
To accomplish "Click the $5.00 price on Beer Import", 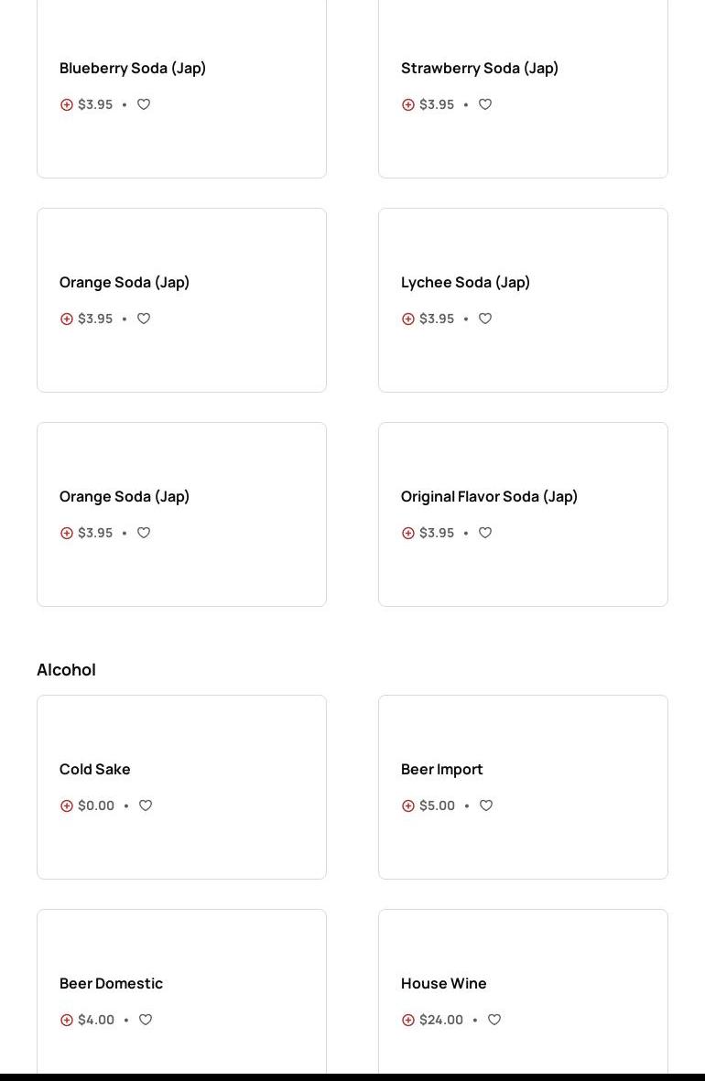I will pyautogui.click(x=437, y=805).
